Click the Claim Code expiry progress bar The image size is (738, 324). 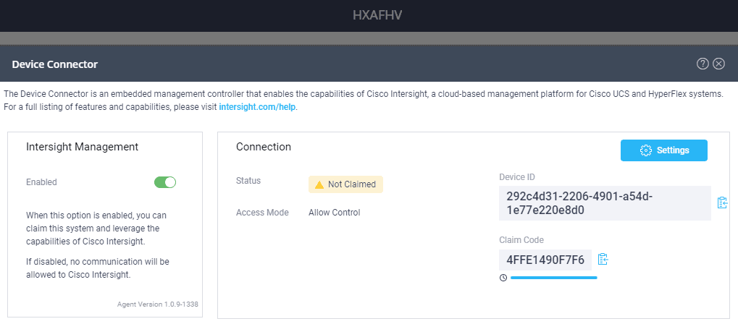coord(554,278)
